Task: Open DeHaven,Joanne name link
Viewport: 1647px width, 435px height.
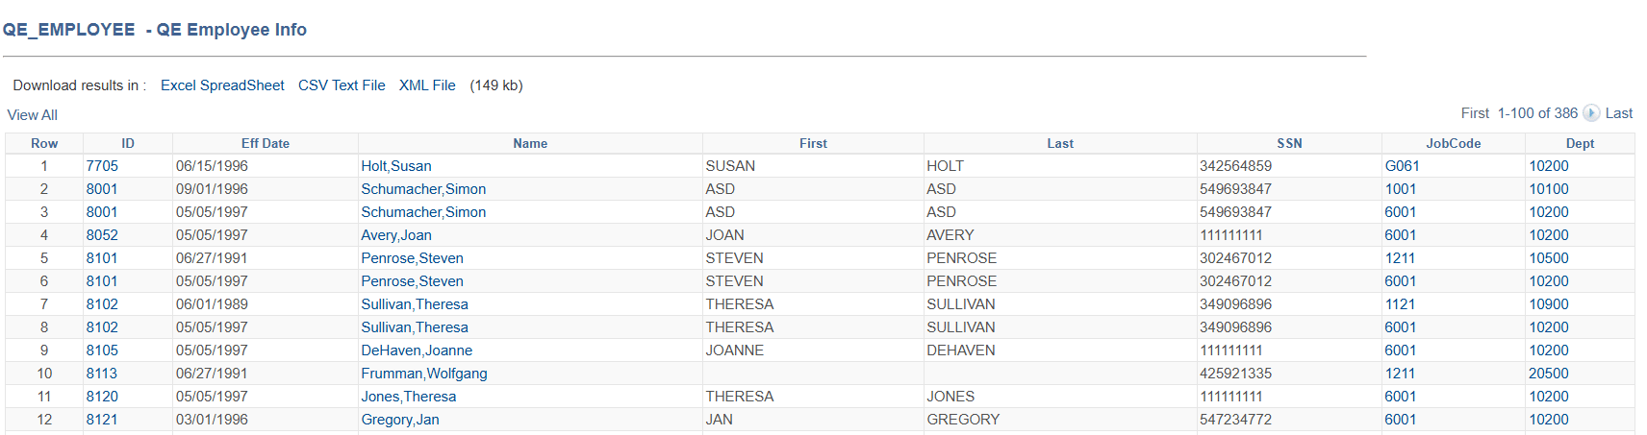Action: click(x=417, y=350)
